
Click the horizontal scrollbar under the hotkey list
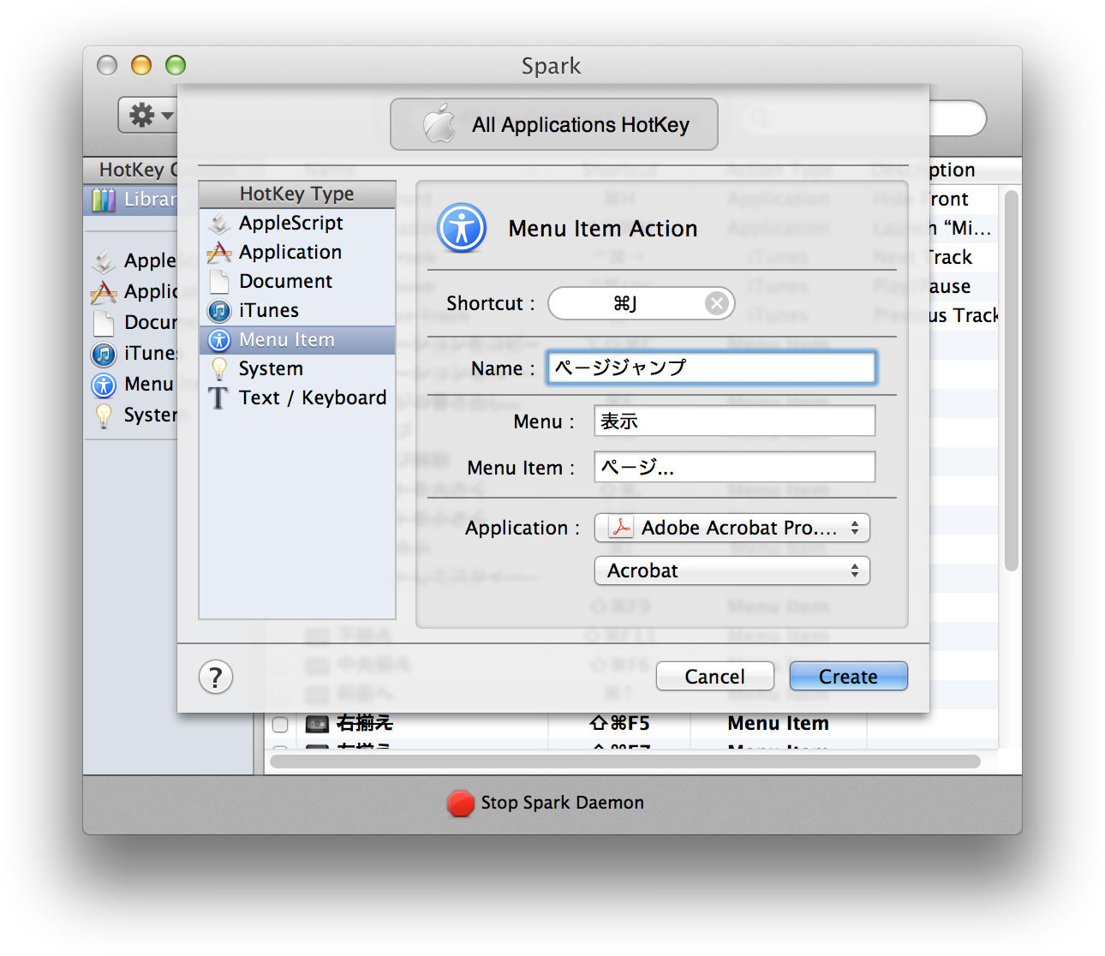pyautogui.click(x=625, y=761)
